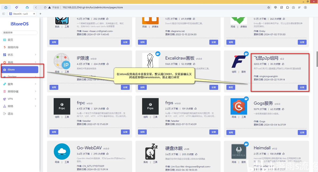This screenshot has width=318, height=172.
Task: Click the Heimdall title text
Action: pyautogui.click(x=262, y=148)
